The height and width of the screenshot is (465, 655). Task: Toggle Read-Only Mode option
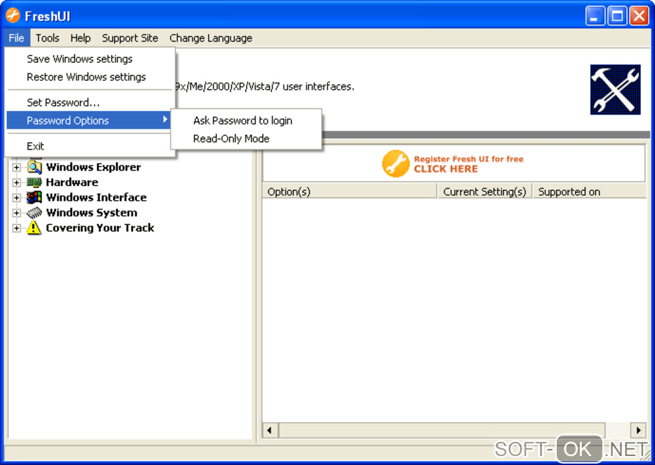246,139
